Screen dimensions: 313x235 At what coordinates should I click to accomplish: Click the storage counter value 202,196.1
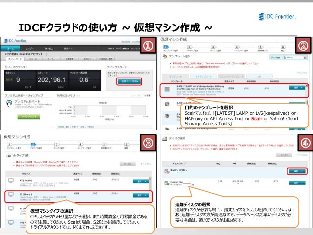click(52, 80)
